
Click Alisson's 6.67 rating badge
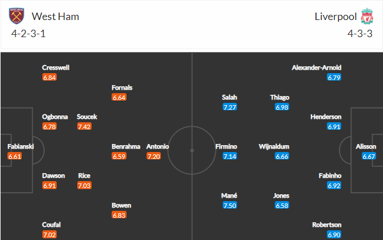369,156
